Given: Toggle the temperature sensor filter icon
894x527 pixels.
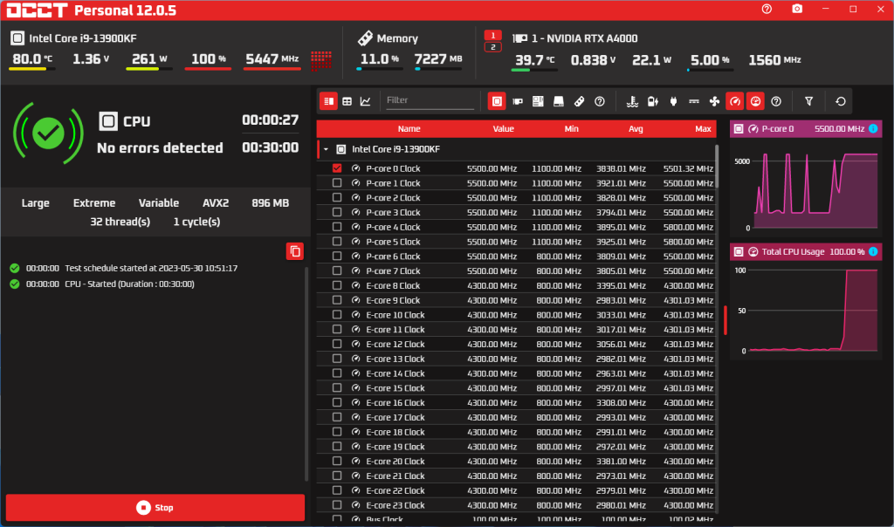Looking at the screenshot, I should (x=632, y=101).
